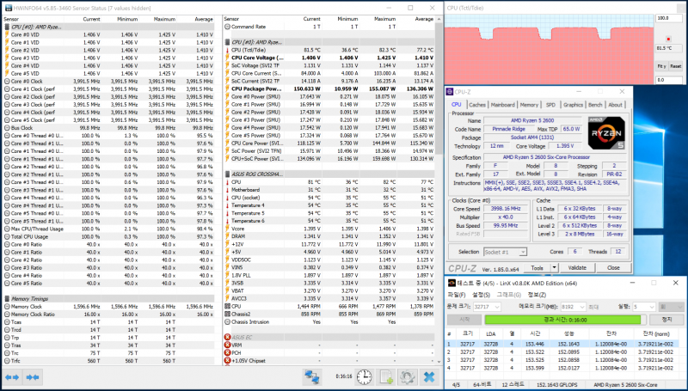Screen dimensions: 688x391
Task: Click the Core #0 VID lightning icon
Action: [7, 34]
